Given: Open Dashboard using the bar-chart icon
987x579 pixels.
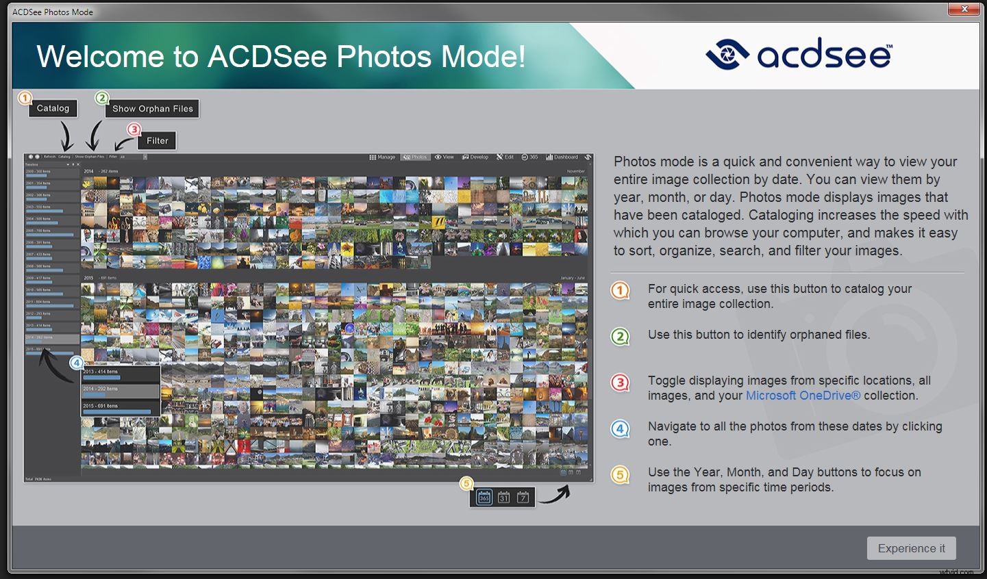Looking at the screenshot, I should 560,157.
